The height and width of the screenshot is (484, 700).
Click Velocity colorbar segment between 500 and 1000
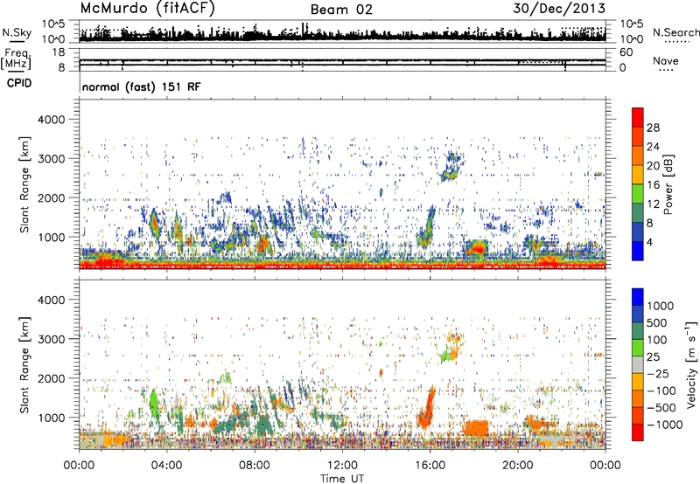pos(638,314)
